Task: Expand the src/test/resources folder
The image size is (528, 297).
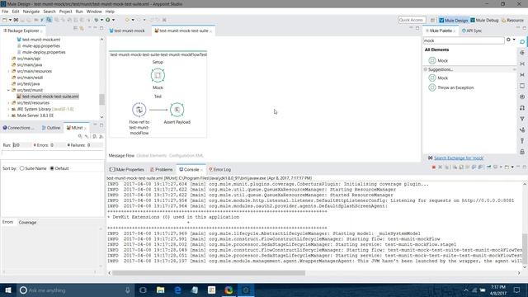Action: [x=8, y=102]
